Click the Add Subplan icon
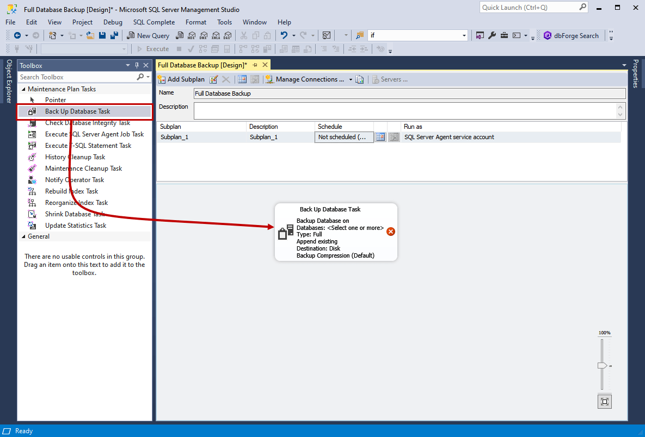The image size is (645, 437). (162, 79)
